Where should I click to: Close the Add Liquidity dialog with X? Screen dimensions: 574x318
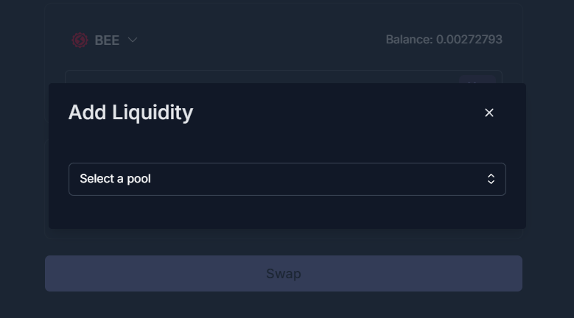tap(489, 113)
